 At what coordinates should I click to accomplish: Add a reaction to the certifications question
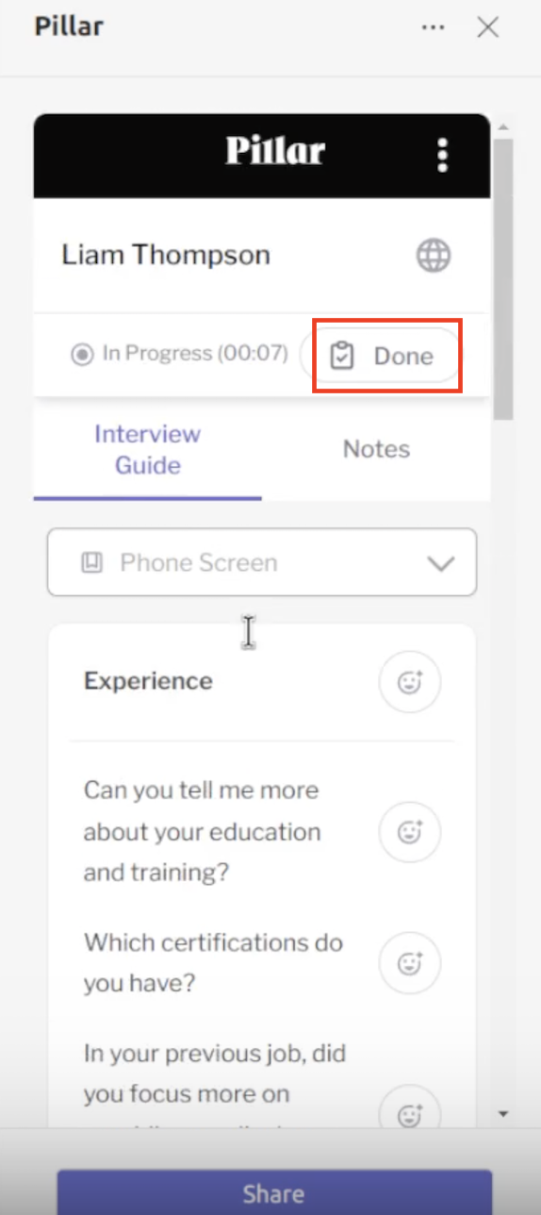pyautogui.click(x=410, y=963)
